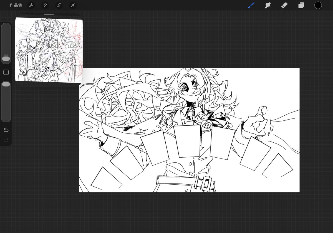The width and height of the screenshot is (333, 233).
Task: Select the Selection S-shaped tool
Action: click(59, 5)
